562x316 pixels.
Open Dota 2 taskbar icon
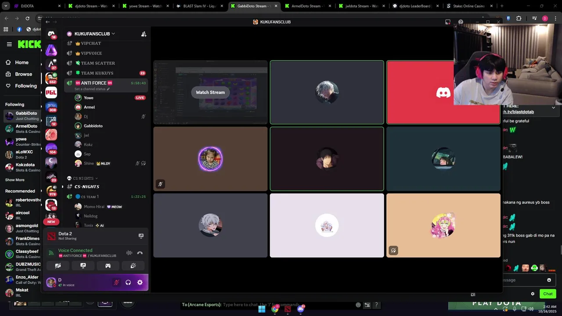pos(288,309)
